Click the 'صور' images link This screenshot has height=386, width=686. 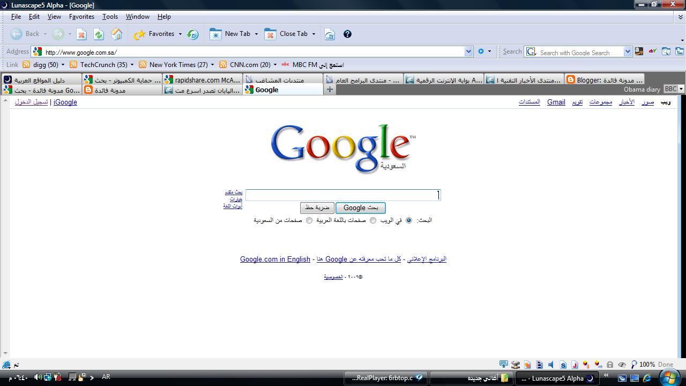648,102
